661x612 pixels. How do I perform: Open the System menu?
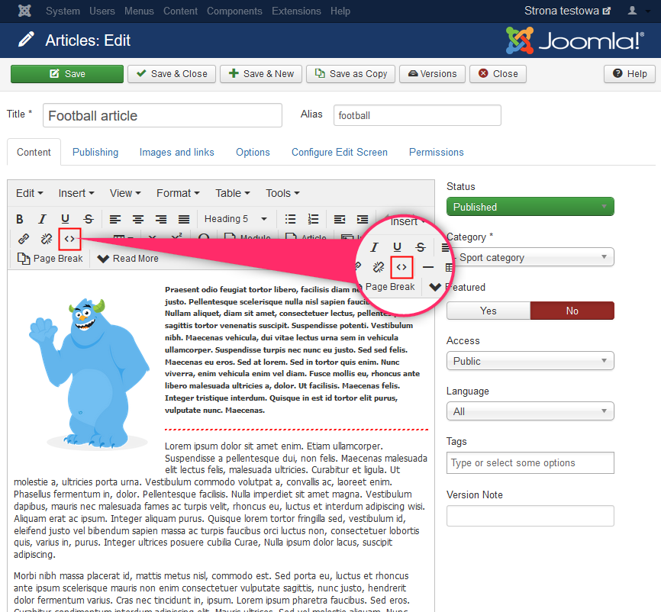click(x=63, y=11)
